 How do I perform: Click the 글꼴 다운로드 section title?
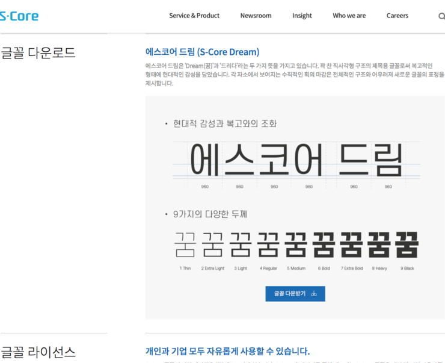pos(38,53)
